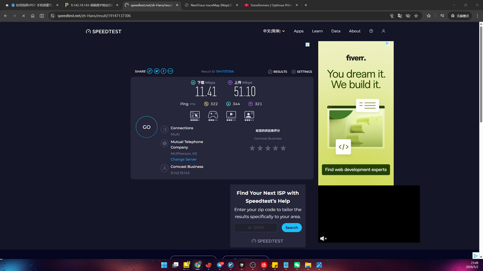Click the Speedtest logo
This screenshot has height=271, width=483.
tap(103, 31)
